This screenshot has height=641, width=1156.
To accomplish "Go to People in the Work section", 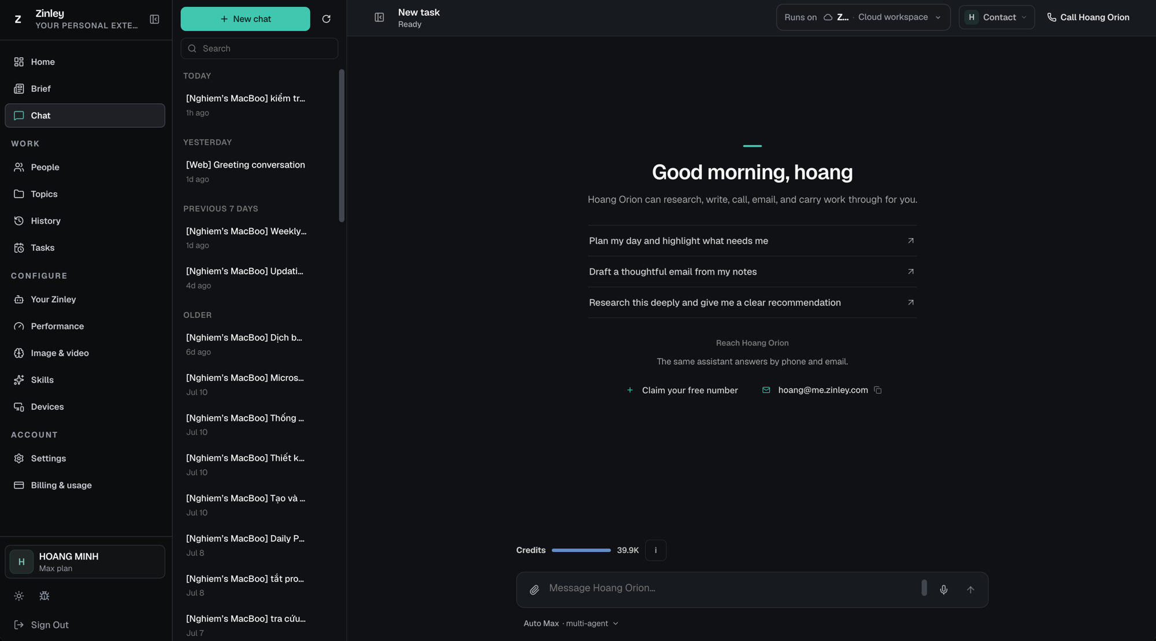I will point(85,167).
